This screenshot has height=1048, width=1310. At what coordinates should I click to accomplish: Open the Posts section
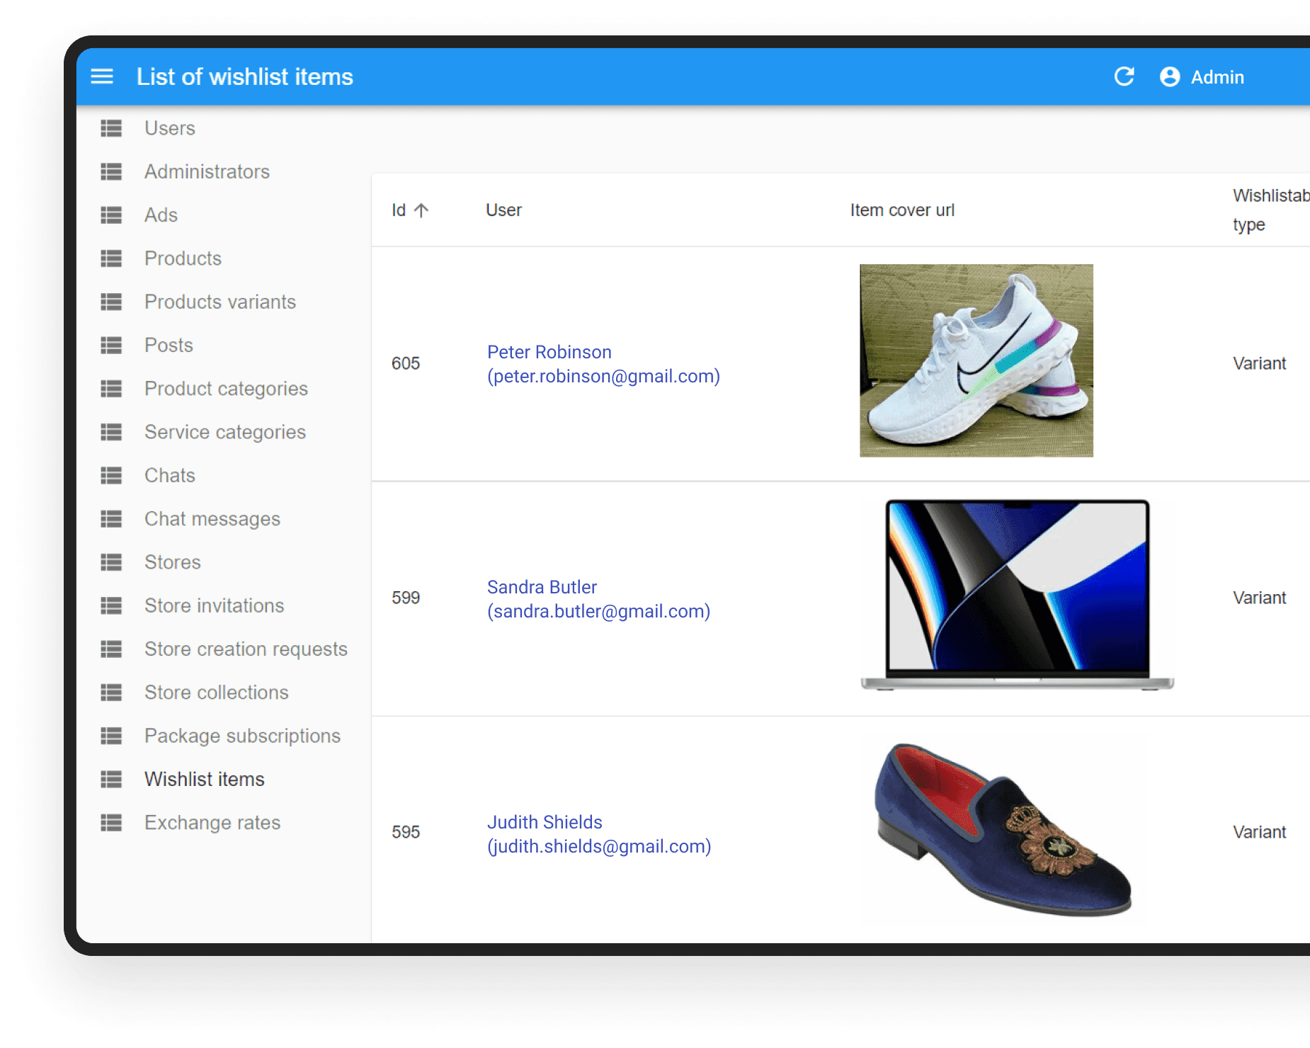click(x=169, y=345)
